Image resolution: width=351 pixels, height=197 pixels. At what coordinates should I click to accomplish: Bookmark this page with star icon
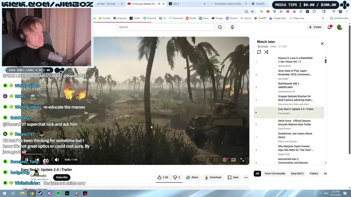click(x=252, y=11)
